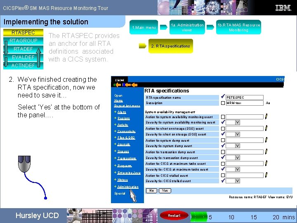
Task: Click the IBM logo in the page header
Action: click(x=283, y=8)
